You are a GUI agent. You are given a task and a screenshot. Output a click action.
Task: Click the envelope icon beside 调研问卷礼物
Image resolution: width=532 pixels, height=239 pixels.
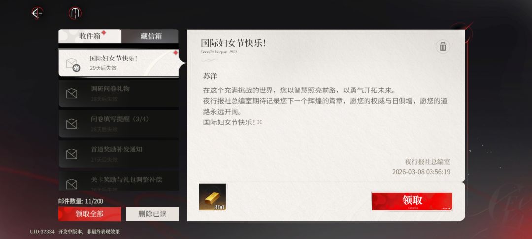[71, 93]
